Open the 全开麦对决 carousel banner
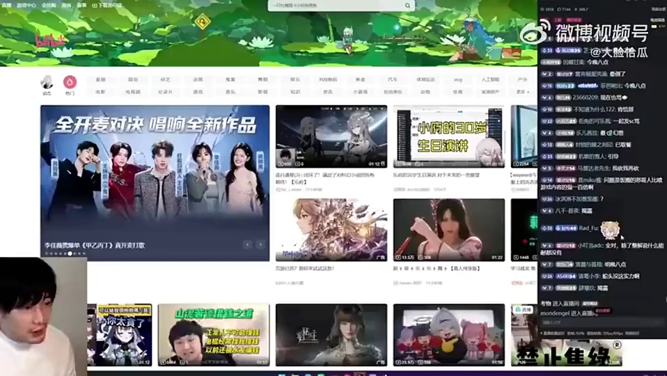Screen dimensions: 667x376 155,183
